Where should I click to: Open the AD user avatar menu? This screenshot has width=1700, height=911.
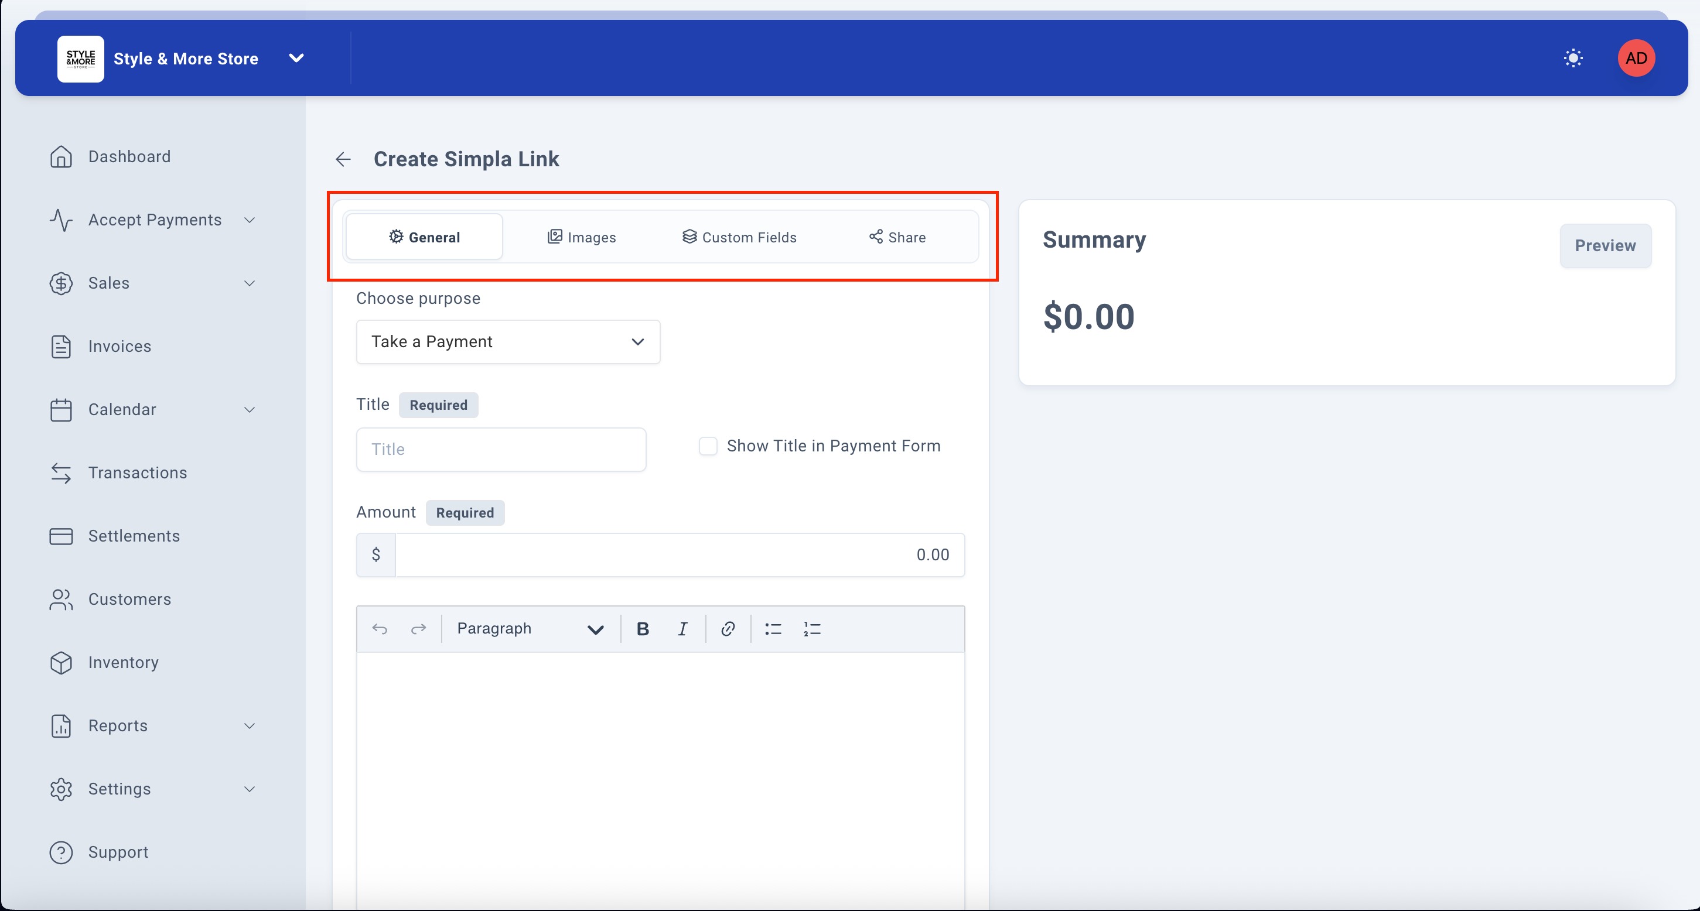(x=1636, y=58)
